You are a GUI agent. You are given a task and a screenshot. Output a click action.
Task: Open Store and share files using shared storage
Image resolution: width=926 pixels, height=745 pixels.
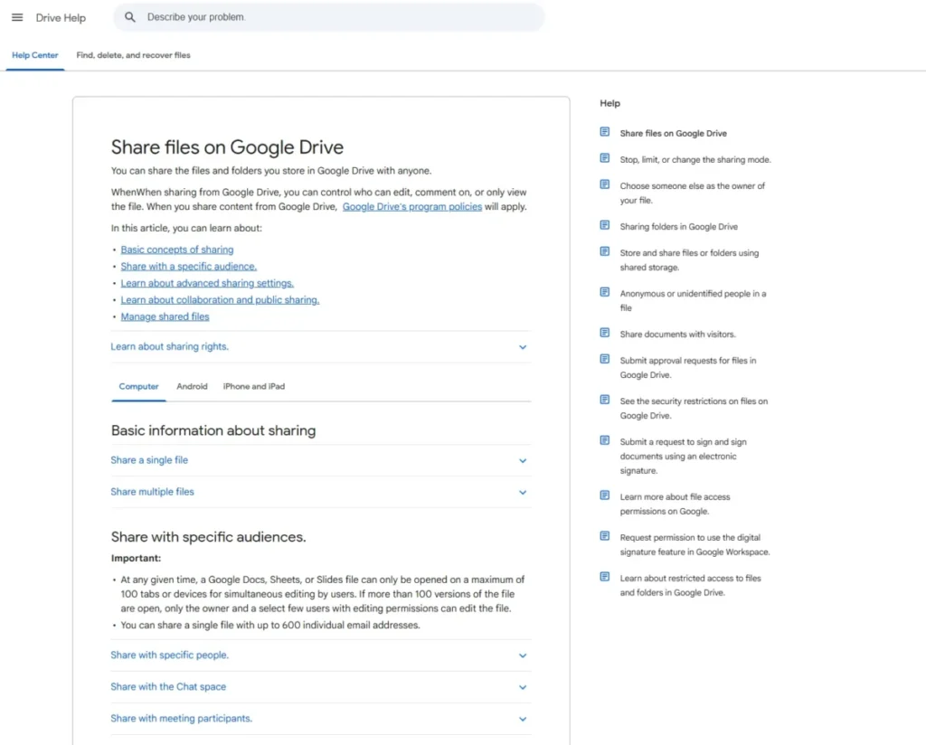689,259
